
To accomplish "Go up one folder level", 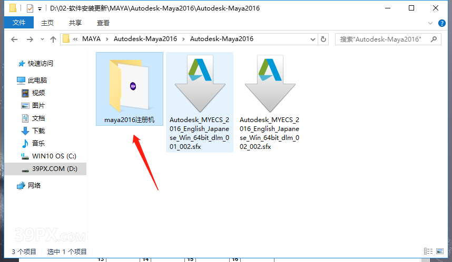I will tap(53, 39).
